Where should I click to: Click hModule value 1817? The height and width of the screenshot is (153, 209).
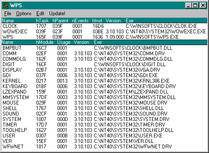pyautogui.click(x=41, y=147)
